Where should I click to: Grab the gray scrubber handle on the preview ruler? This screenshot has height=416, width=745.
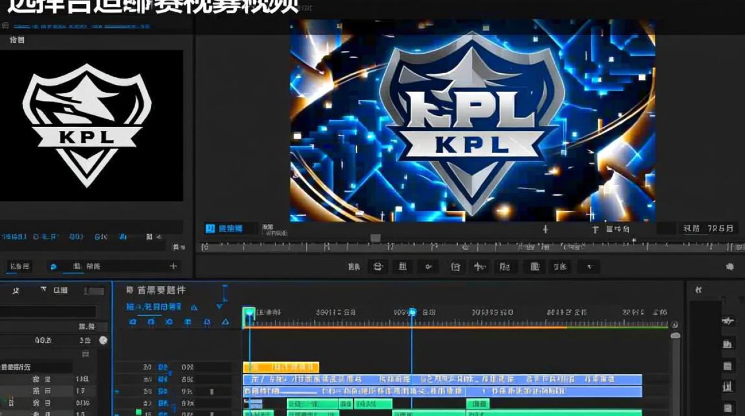(x=375, y=238)
